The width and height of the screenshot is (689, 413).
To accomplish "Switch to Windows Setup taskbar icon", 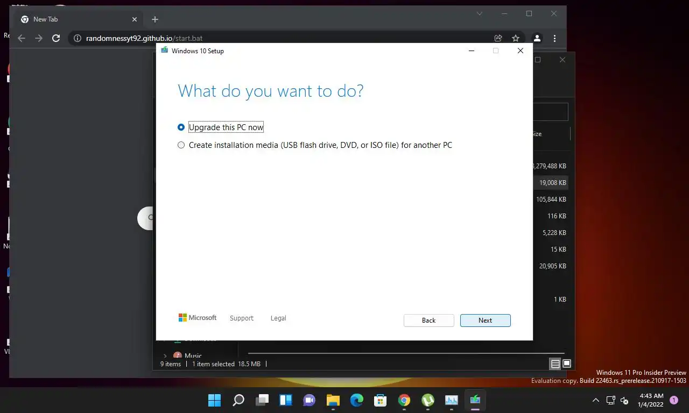I will click(x=475, y=400).
